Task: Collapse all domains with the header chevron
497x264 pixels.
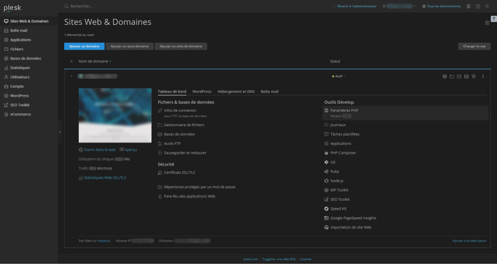Action: pyautogui.click(x=71, y=61)
